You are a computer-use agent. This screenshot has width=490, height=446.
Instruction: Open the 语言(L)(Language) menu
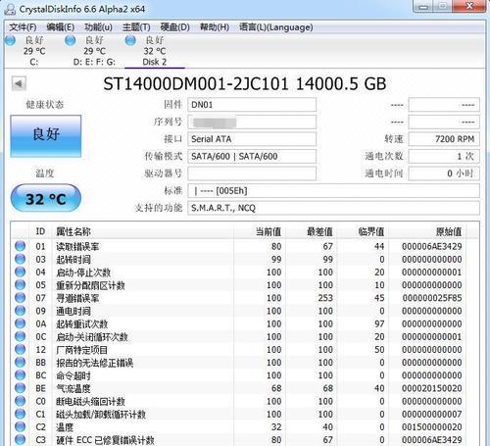[x=276, y=27]
